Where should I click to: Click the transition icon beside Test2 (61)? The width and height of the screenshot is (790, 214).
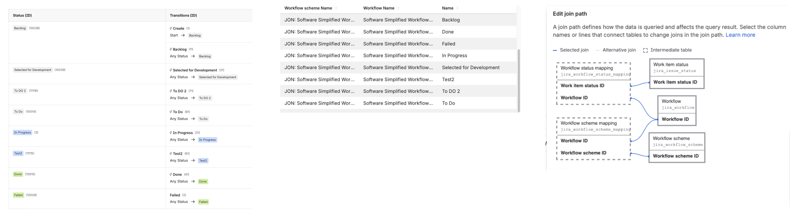(171, 153)
